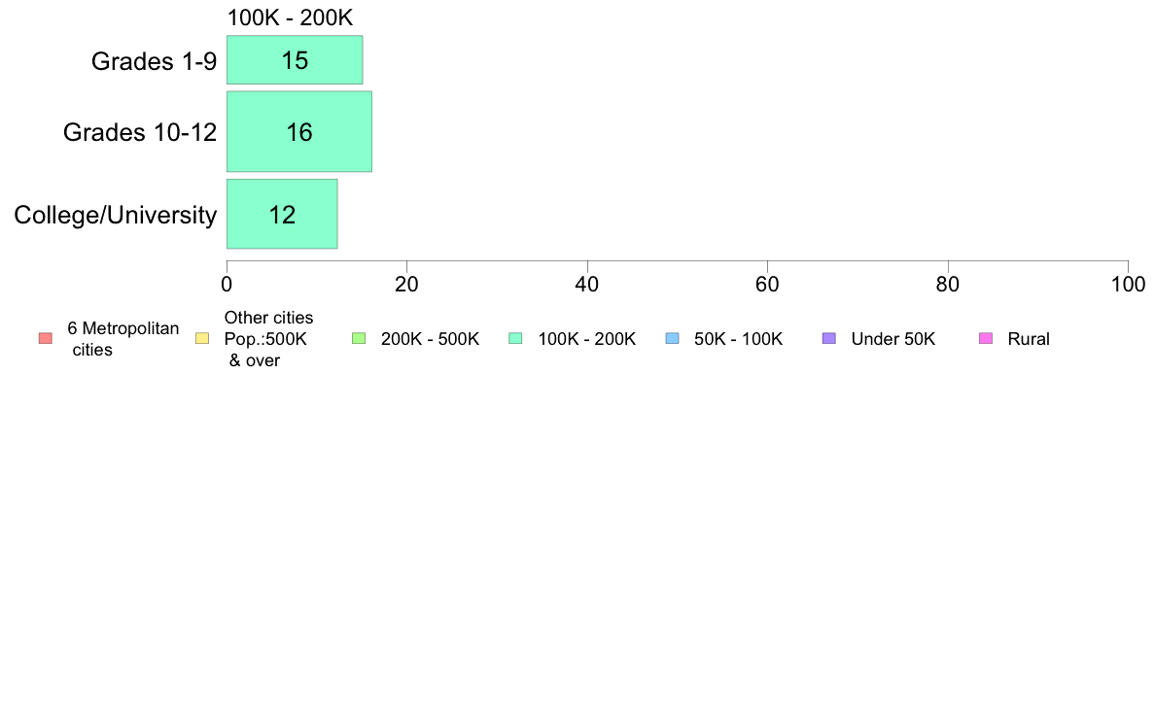Viewport: 1155px width, 715px height.
Task: Click the teal 100K - 200K legend swatch
Action: click(x=515, y=339)
